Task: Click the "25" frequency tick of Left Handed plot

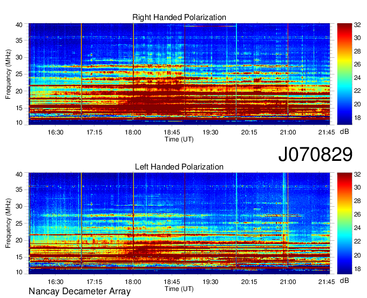Action: point(19,223)
